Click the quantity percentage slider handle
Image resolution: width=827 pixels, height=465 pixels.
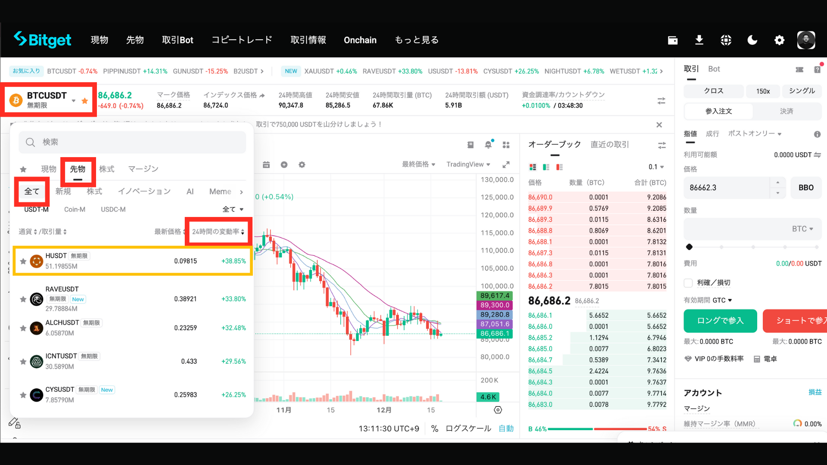point(689,247)
